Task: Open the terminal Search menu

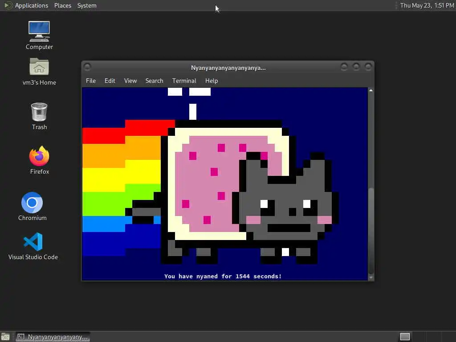Action: click(x=154, y=81)
